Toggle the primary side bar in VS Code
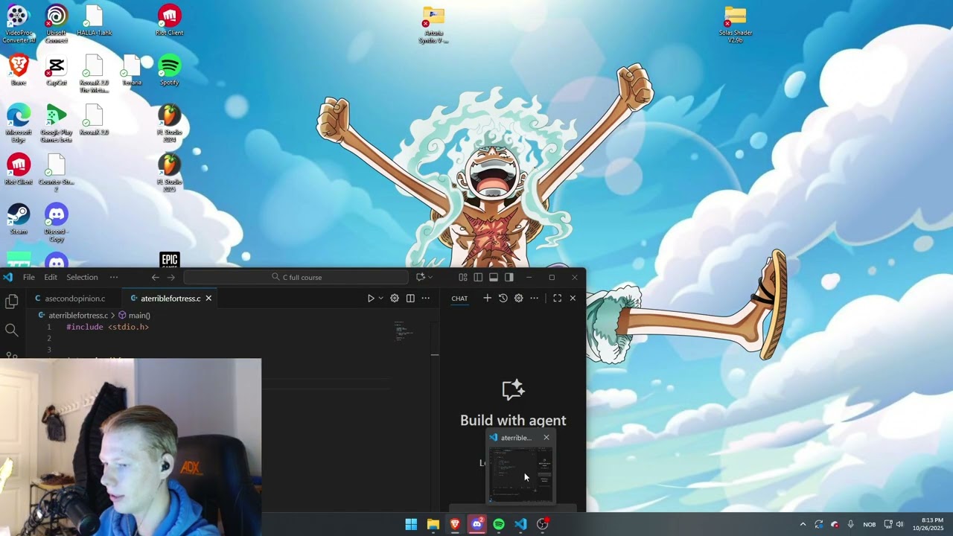953x536 pixels. (x=478, y=277)
